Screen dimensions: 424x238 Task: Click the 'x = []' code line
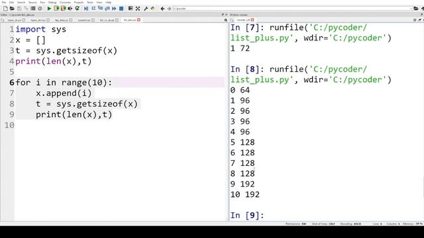tap(30, 40)
